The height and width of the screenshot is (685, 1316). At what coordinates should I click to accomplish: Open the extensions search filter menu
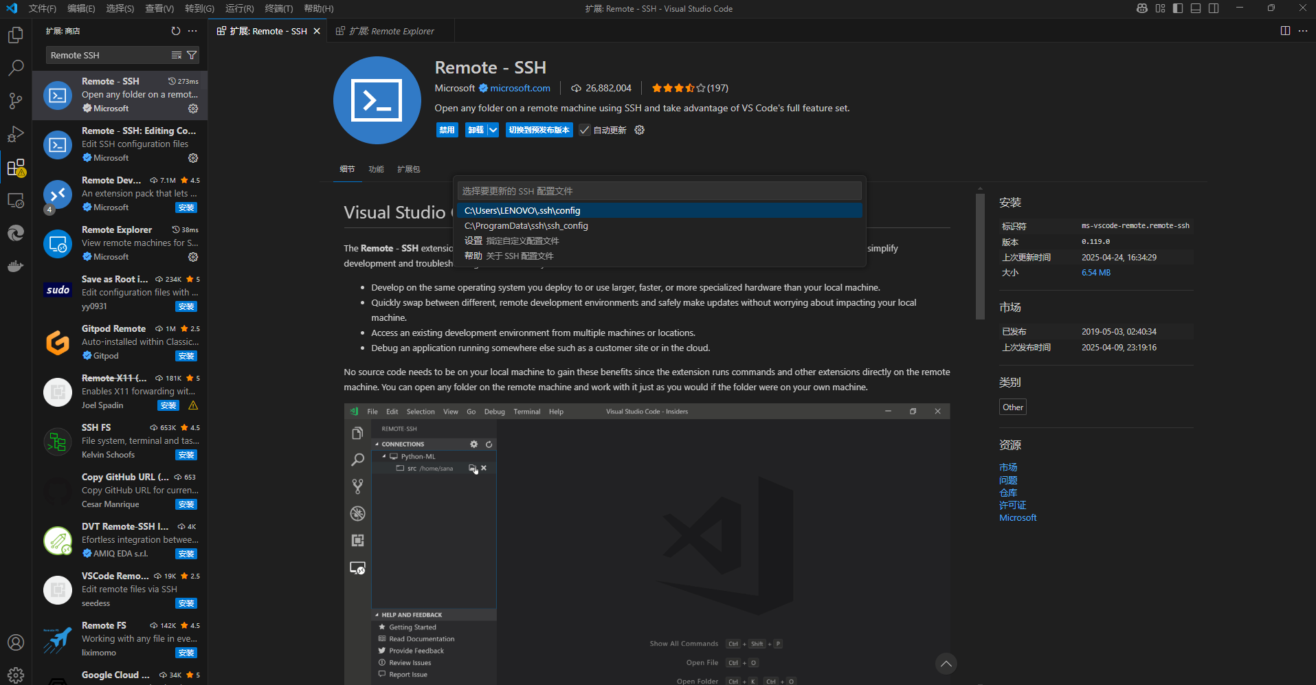192,55
